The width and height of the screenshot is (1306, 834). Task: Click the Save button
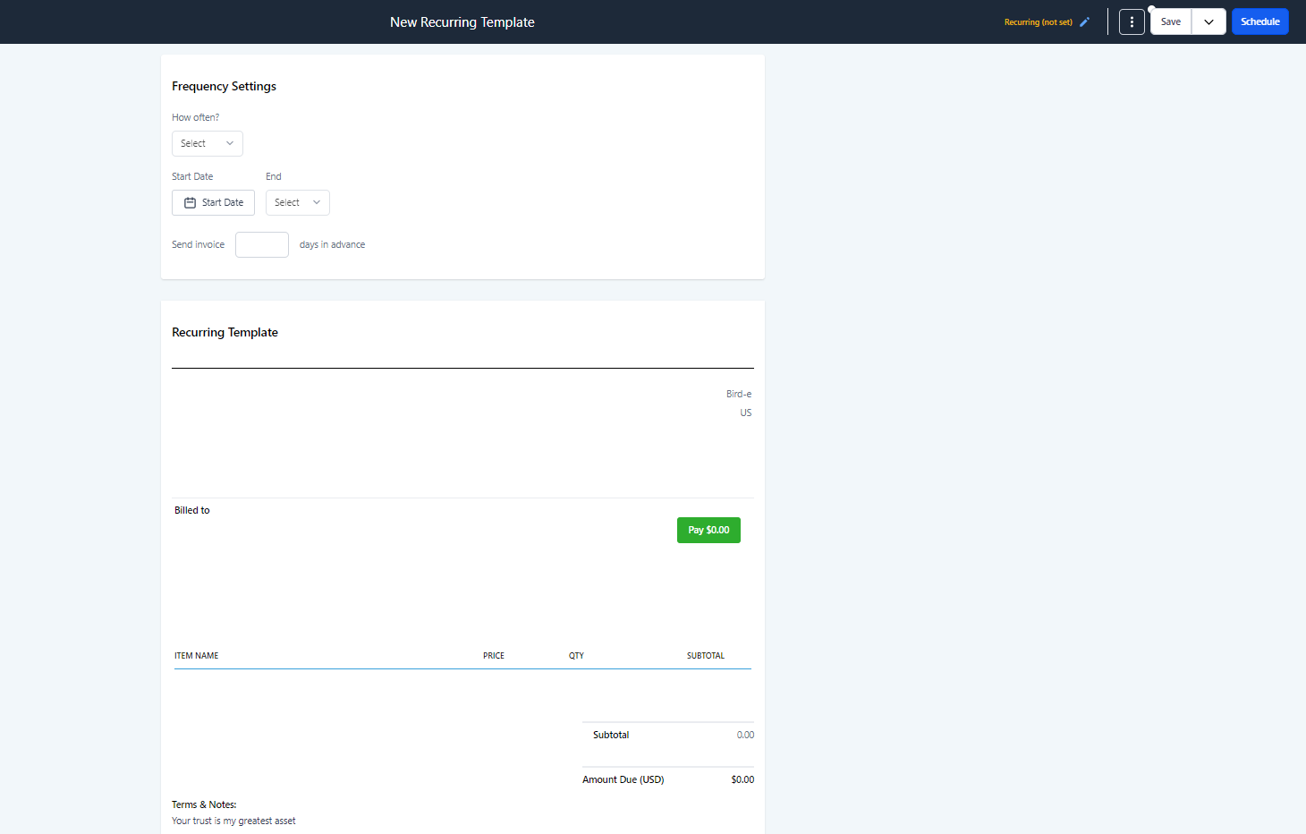coord(1171,21)
